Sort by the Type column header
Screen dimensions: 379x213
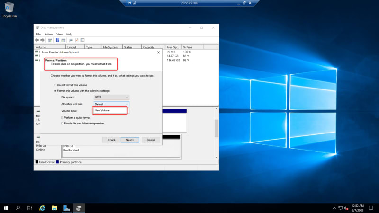(92, 47)
